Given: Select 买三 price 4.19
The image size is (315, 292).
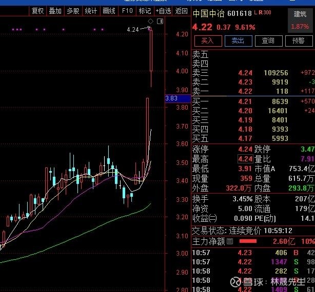Looking at the screenshot, I should click(245, 120).
